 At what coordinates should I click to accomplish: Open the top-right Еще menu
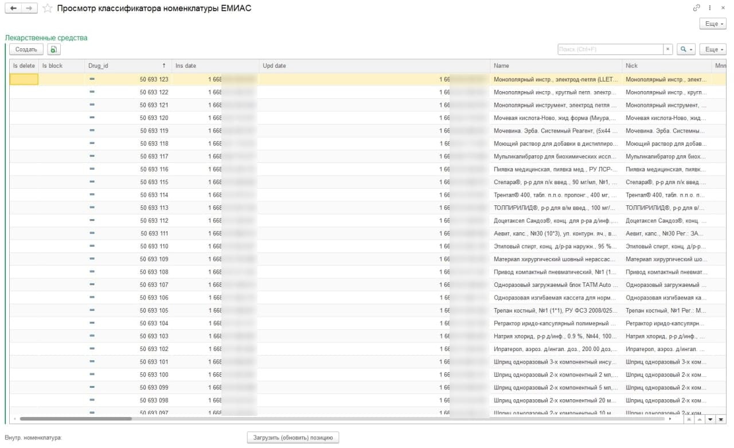pos(713,24)
